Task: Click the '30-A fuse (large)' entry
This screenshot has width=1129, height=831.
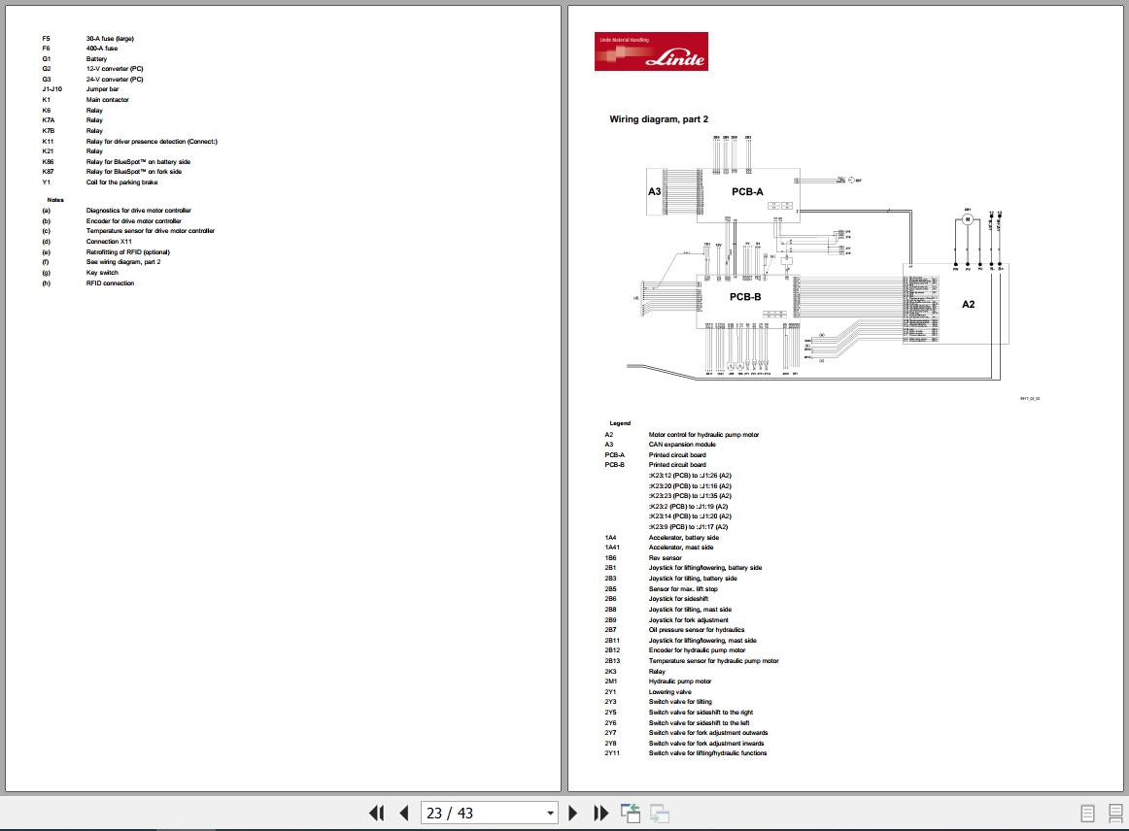Action: point(110,39)
